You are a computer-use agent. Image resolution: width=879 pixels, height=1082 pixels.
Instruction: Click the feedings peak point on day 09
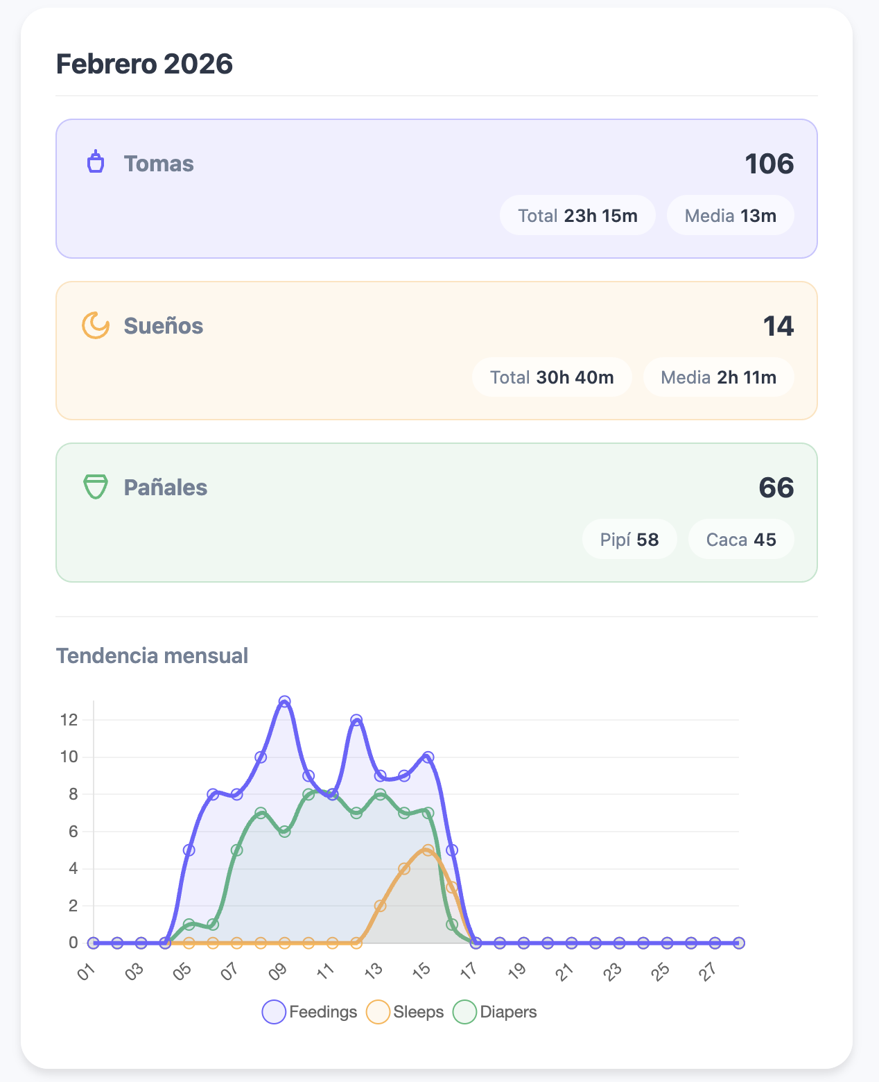pyautogui.click(x=286, y=703)
